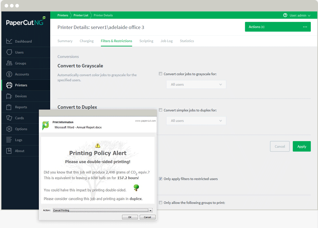Click the '157.2 hours' text
The image size is (318, 228).
[128, 178]
